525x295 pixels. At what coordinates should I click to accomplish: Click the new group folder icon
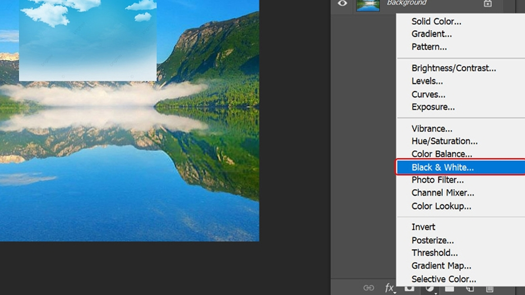coord(450,288)
